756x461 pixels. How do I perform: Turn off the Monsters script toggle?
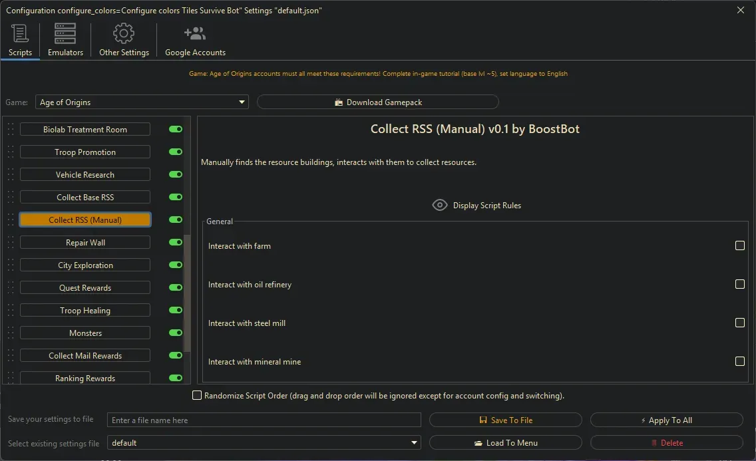[175, 333]
